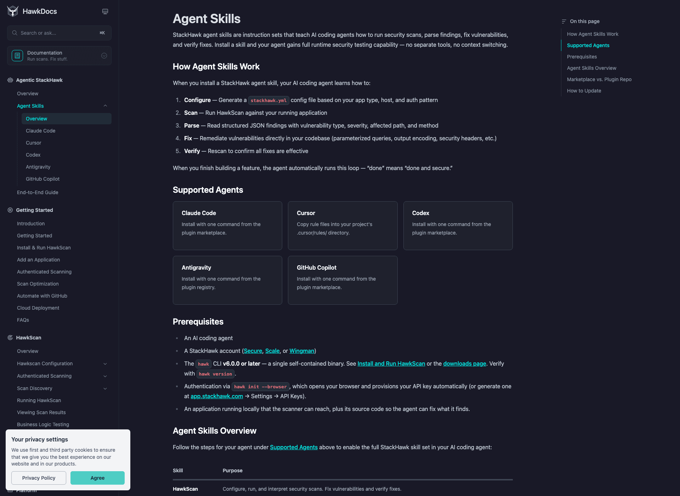Image resolution: width=680 pixels, height=496 pixels.
Task: Go to the Introduction page
Action: 31,224
